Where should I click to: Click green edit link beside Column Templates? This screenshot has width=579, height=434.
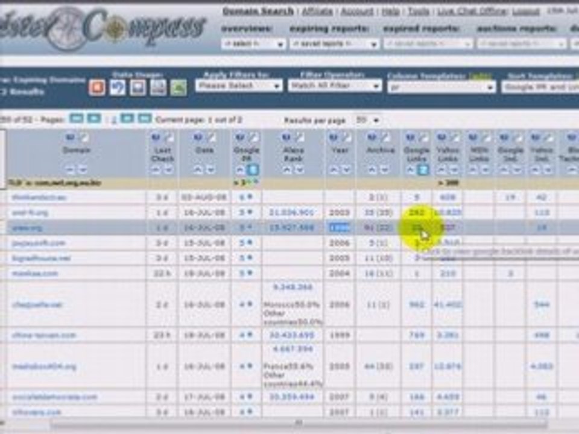point(481,76)
